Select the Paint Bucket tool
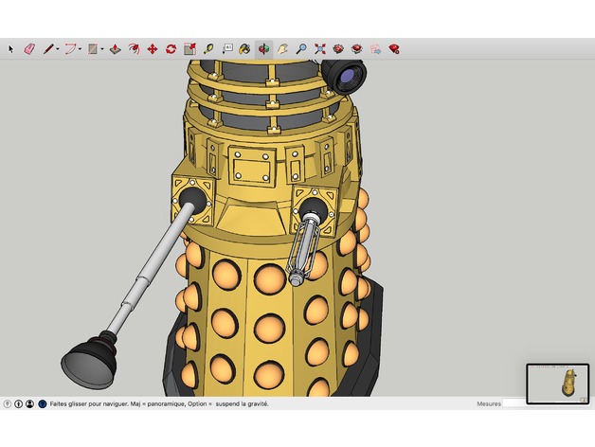This screenshot has width=595, height=447. point(244,48)
